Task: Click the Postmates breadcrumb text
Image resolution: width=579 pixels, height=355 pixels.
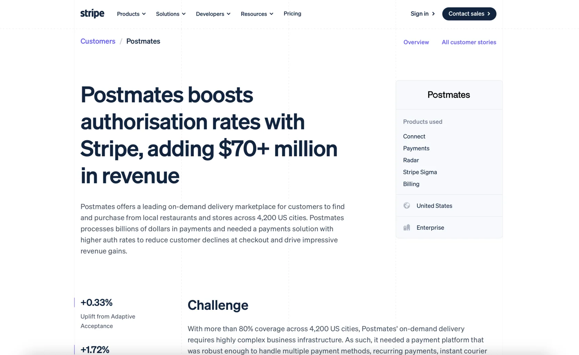Action: pos(143,41)
